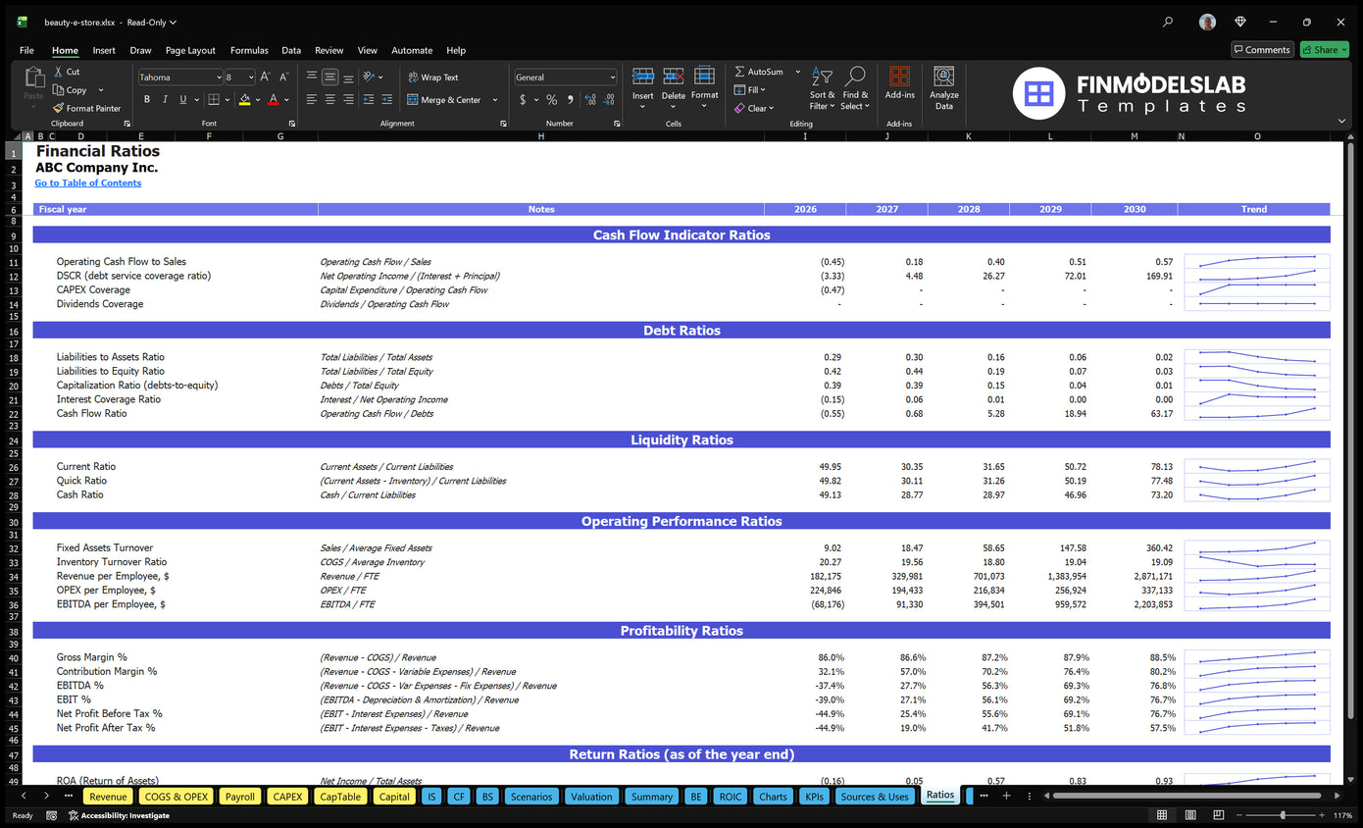Toggle italic formatting

163,99
